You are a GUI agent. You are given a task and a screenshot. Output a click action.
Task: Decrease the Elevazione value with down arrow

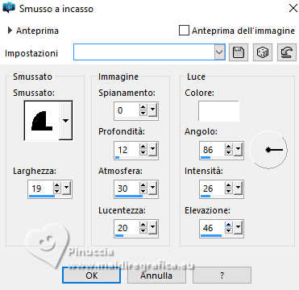click(x=229, y=231)
